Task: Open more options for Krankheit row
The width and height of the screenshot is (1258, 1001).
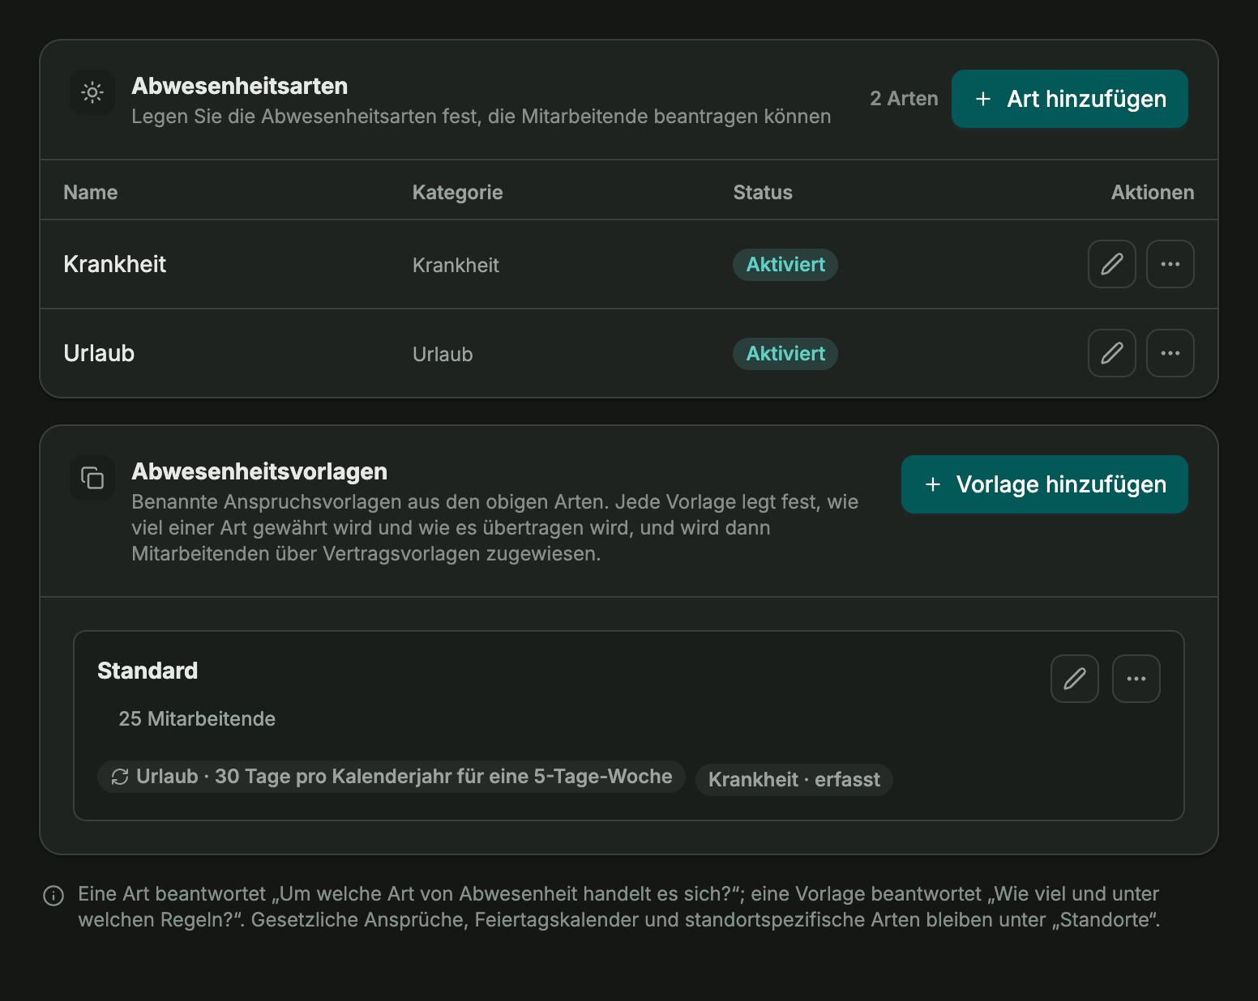Action: click(1170, 264)
